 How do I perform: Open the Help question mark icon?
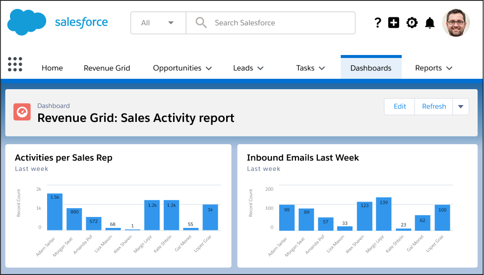coord(378,22)
